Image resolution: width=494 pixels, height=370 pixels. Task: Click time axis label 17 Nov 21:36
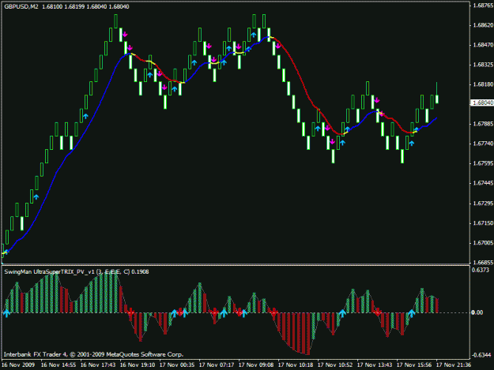coord(454,365)
